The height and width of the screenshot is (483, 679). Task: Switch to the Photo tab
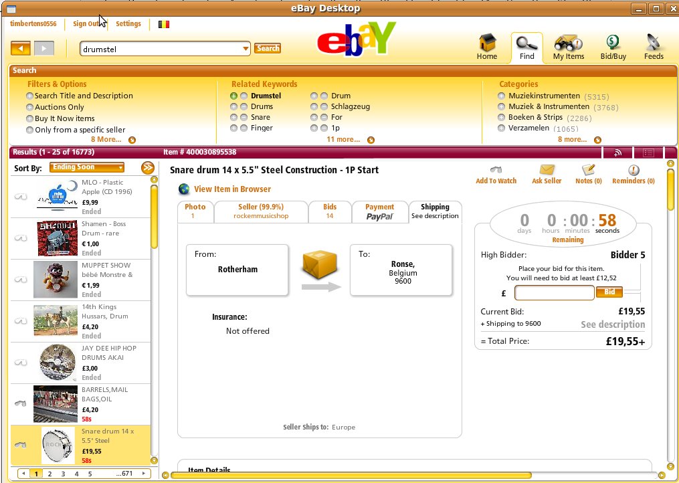coord(195,211)
